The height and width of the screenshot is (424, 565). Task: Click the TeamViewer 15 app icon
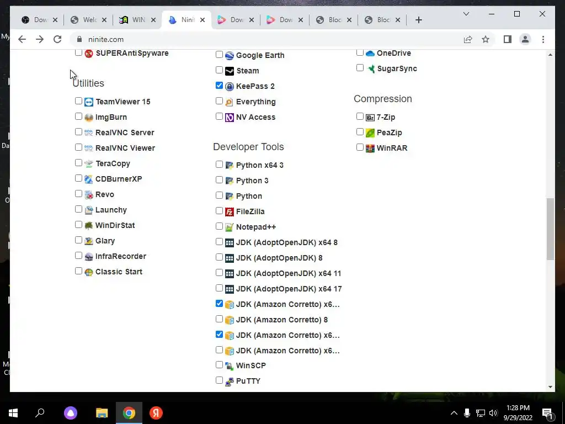(x=89, y=102)
